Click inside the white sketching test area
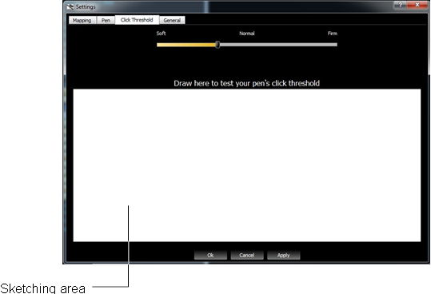Viewport: 431px width, 294px height. [x=247, y=165]
